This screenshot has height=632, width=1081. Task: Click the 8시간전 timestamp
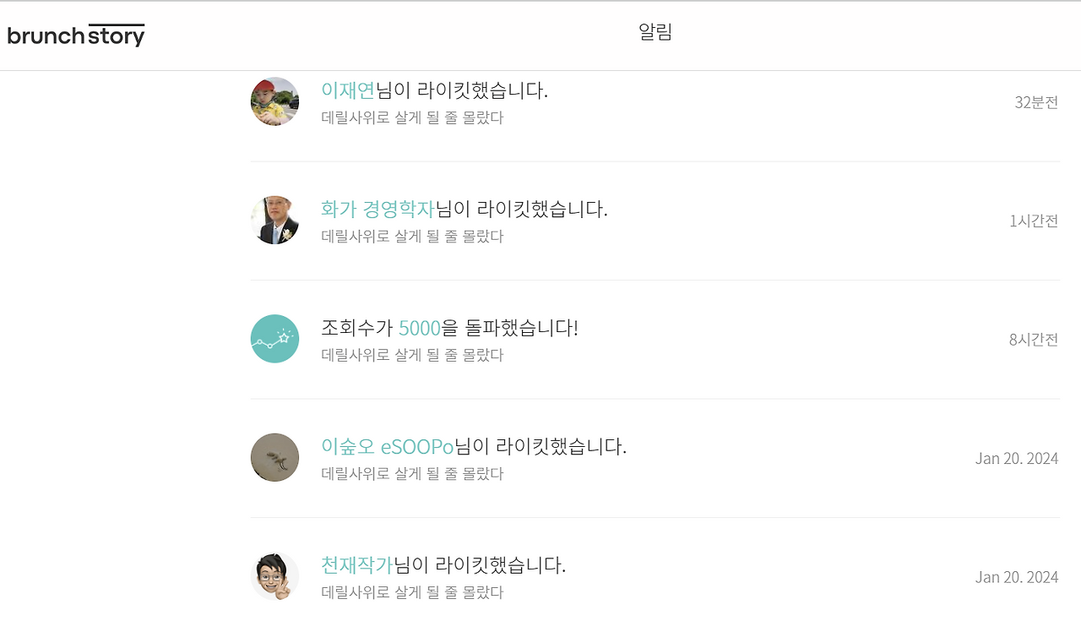(1037, 338)
